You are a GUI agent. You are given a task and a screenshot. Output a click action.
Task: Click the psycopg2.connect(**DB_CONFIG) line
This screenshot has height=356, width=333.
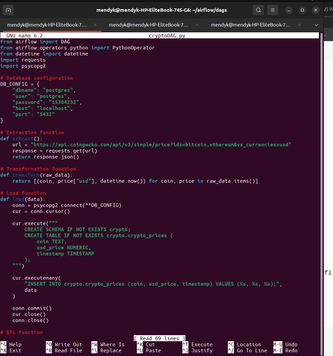(67, 205)
